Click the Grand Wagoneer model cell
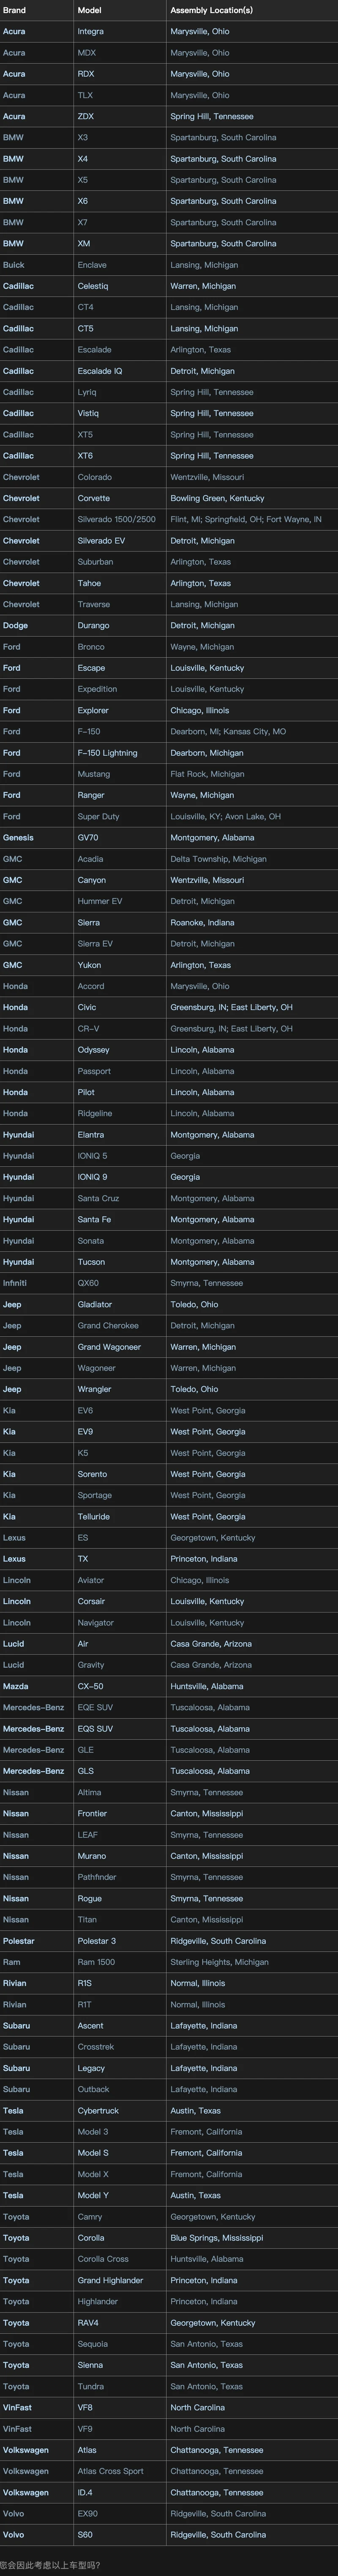This screenshot has width=338, height=2576. (x=109, y=1347)
